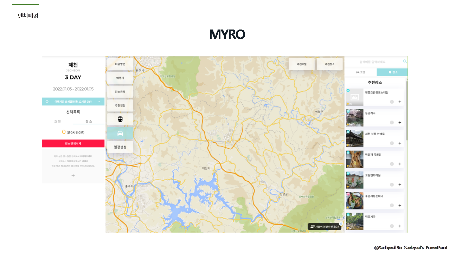Screen dimensions: 450x253
Task: Select 호텔 tab in 선택목록
Action: tap(58, 121)
